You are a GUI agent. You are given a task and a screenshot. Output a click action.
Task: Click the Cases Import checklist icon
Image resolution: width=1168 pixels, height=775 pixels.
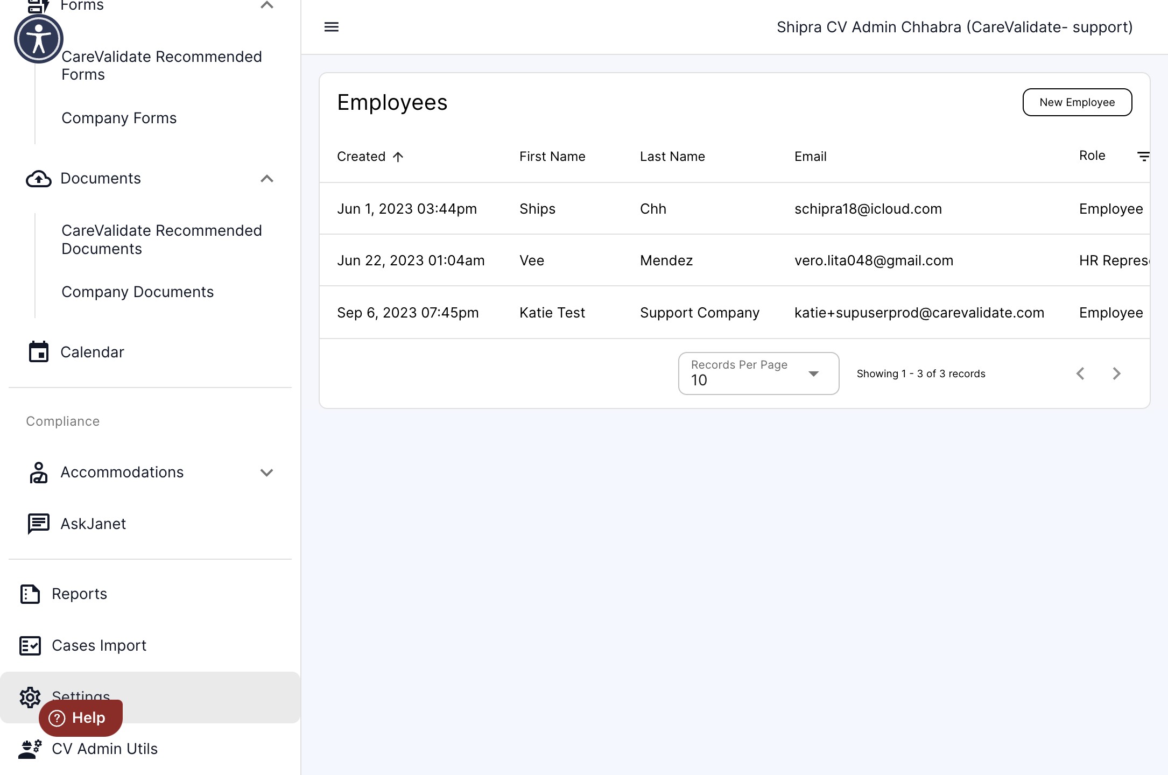pyautogui.click(x=30, y=646)
